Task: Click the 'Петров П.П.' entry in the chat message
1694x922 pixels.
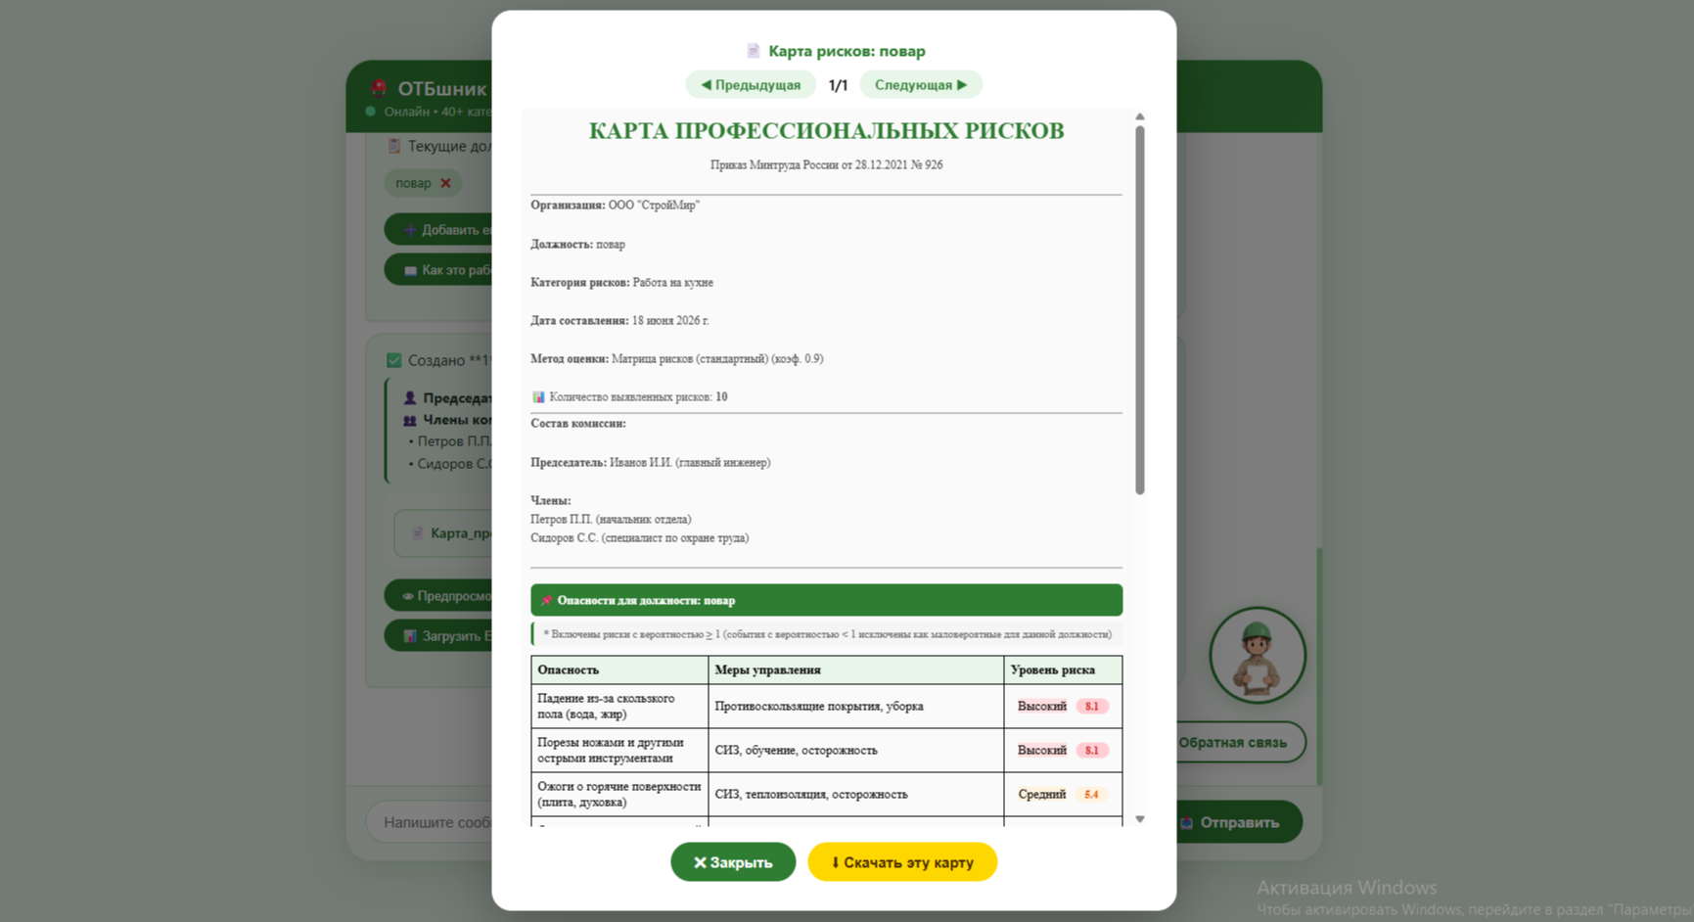Action: point(454,441)
